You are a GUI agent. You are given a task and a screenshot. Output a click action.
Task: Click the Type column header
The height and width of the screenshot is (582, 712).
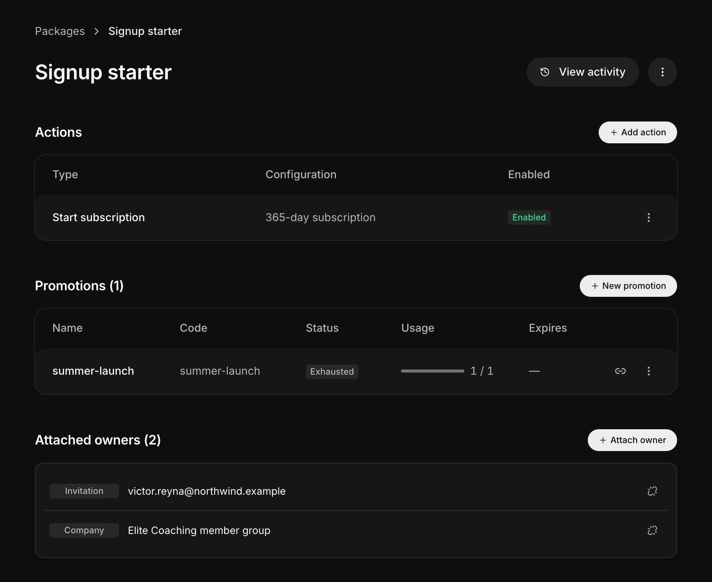(x=65, y=175)
